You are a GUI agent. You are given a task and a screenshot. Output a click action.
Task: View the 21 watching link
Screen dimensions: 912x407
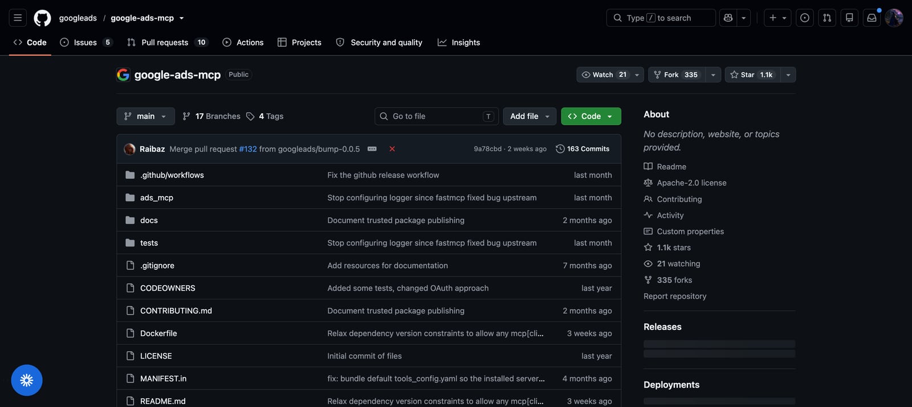click(672, 264)
